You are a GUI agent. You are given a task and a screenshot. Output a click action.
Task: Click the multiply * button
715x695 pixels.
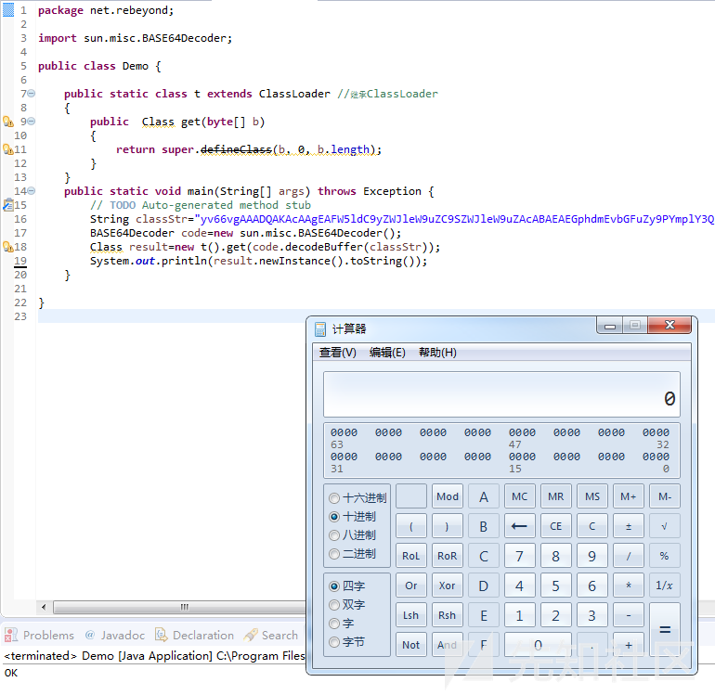point(629,586)
